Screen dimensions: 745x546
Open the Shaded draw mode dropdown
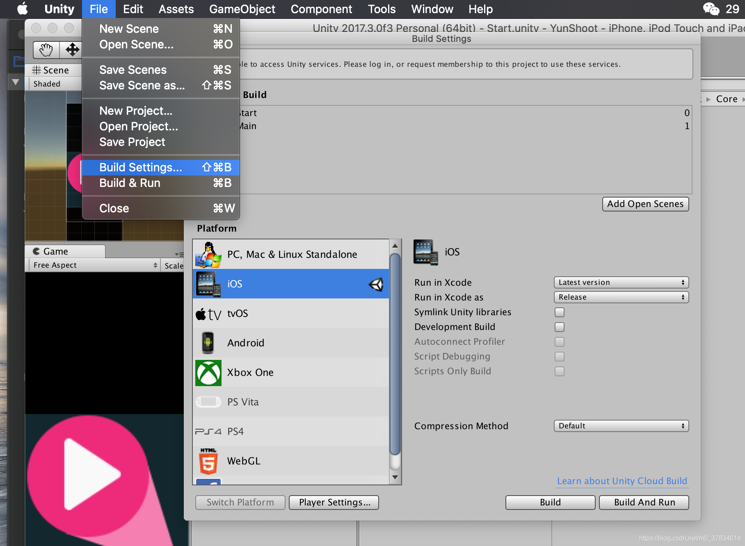coord(55,84)
